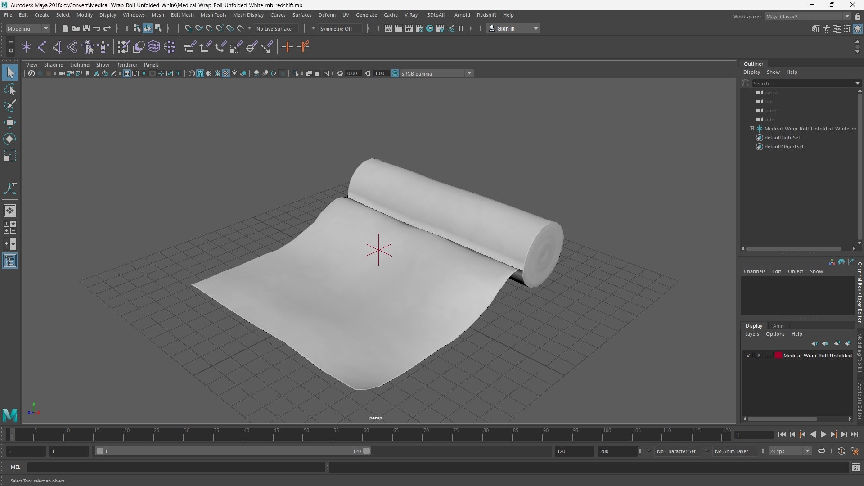Toggle use all lights in viewport toolbar
This screenshot has height=486, width=864.
(234, 73)
